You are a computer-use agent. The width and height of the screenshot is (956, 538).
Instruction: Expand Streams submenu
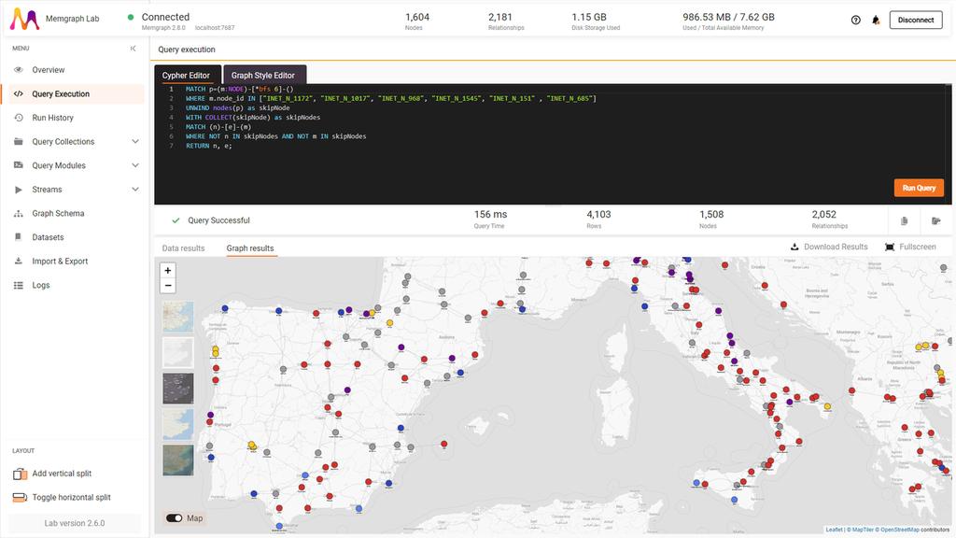pos(135,190)
